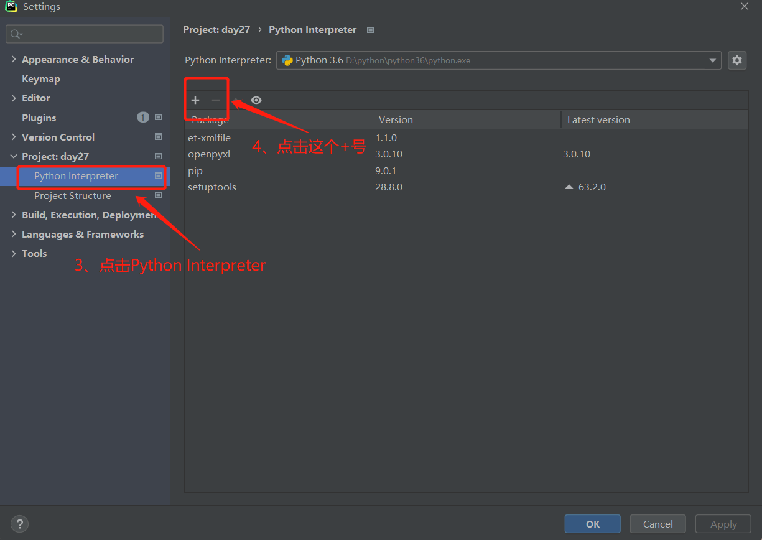Click openpyxl latest version 3.0.10 cell

pos(577,154)
